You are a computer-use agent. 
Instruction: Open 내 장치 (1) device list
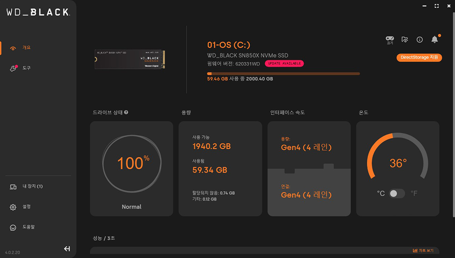32,186
